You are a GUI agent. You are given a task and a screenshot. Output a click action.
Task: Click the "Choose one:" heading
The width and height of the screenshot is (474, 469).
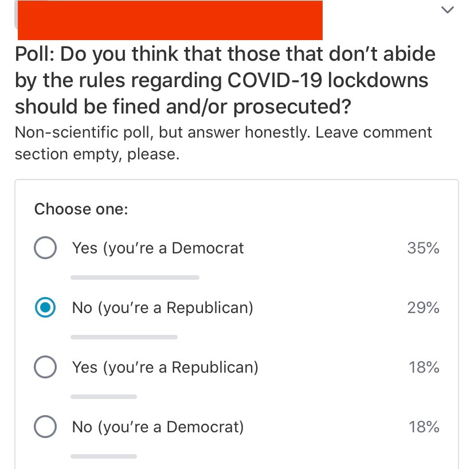(81, 209)
